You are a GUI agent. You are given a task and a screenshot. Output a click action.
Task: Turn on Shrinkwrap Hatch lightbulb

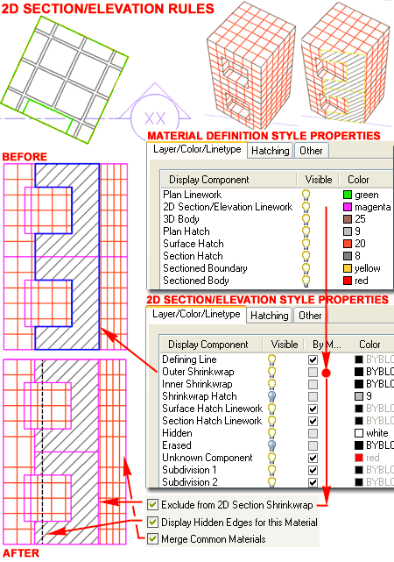coord(272,396)
